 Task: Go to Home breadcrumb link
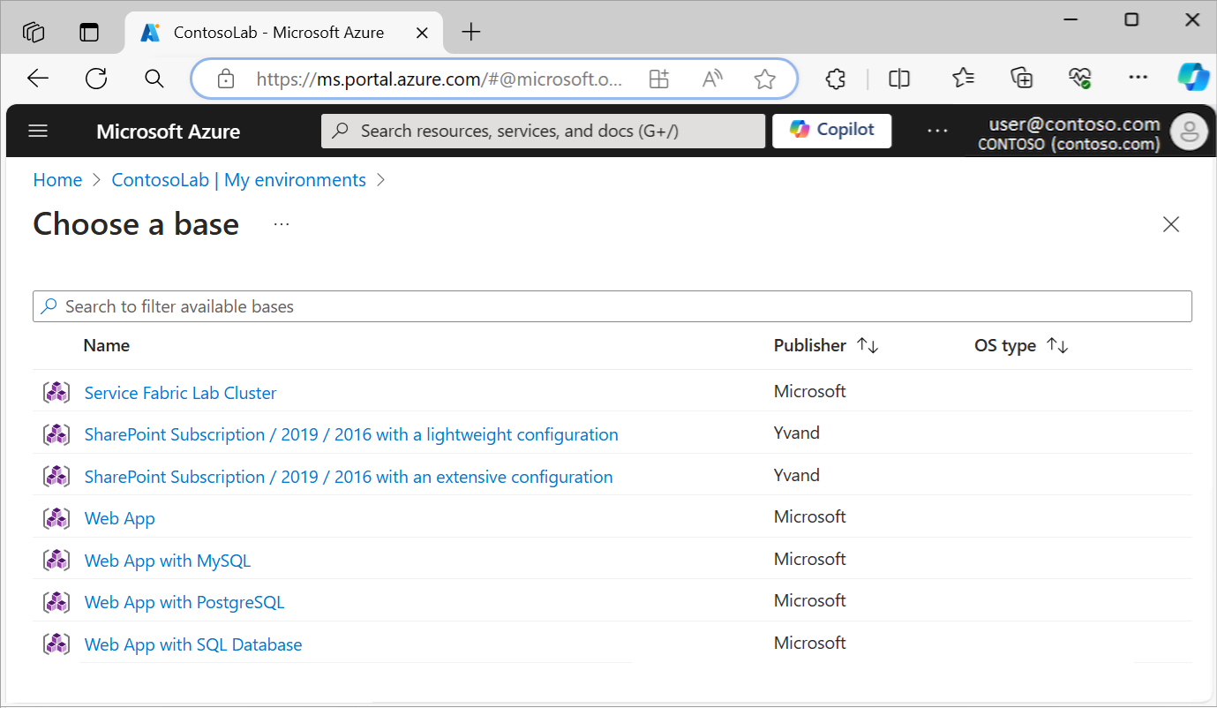[57, 180]
